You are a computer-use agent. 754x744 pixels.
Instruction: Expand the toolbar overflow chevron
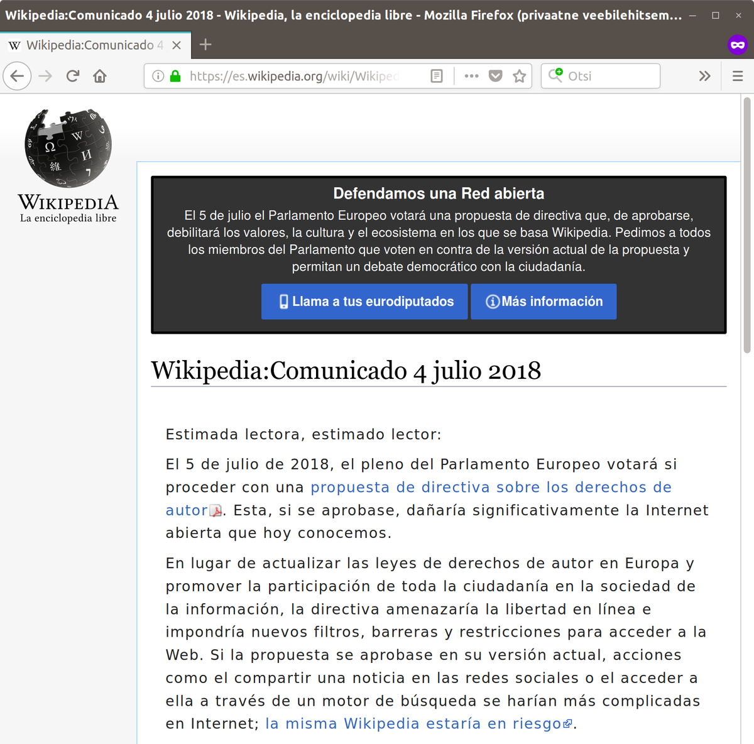coord(704,75)
